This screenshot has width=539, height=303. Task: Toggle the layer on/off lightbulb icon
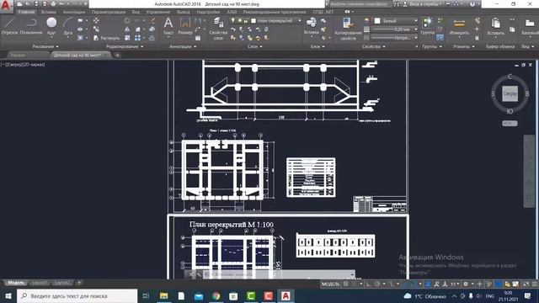pos(232,20)
